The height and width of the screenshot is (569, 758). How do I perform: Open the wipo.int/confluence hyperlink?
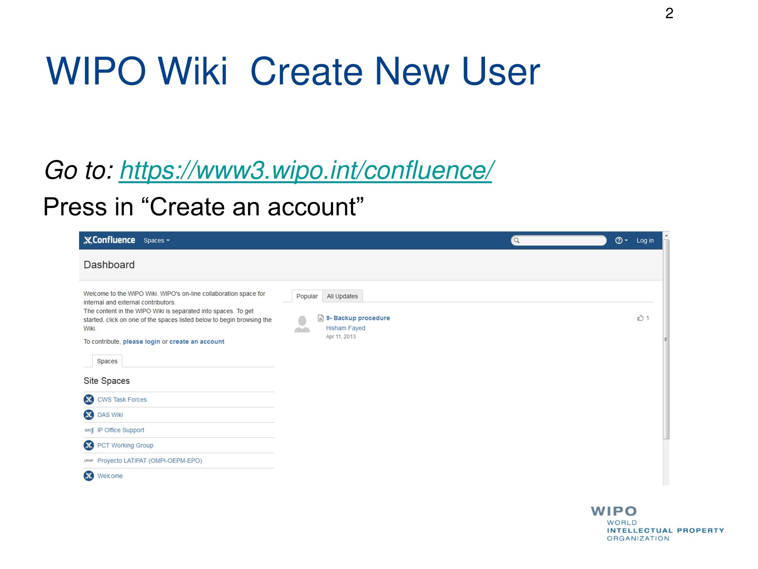[306, 170]
